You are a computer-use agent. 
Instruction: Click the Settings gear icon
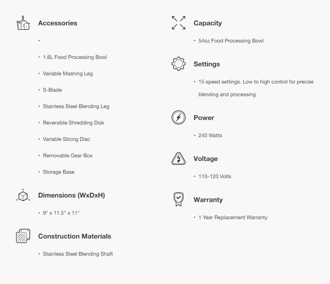point(179,64)
